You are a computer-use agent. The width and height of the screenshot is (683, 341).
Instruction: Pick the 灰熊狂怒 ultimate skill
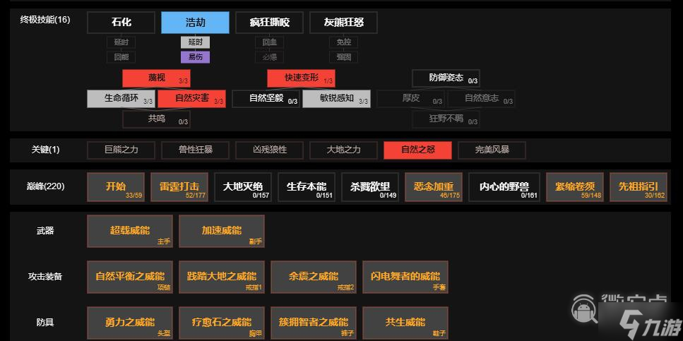coord(343,23)
